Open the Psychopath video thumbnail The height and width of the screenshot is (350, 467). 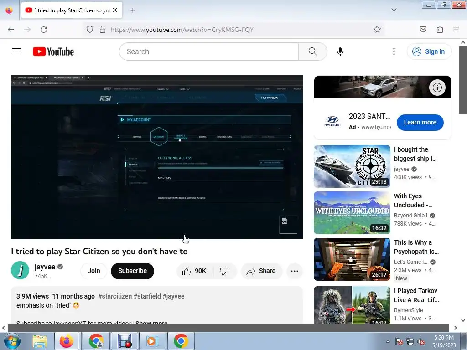coord(352,259)
